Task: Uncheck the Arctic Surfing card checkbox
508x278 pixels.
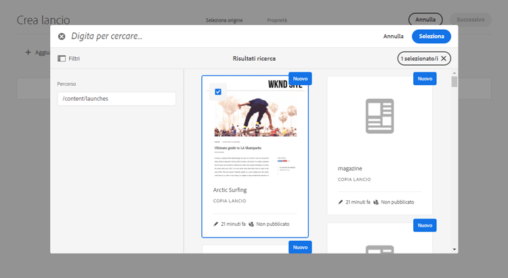Action: [x=218, y=92]
